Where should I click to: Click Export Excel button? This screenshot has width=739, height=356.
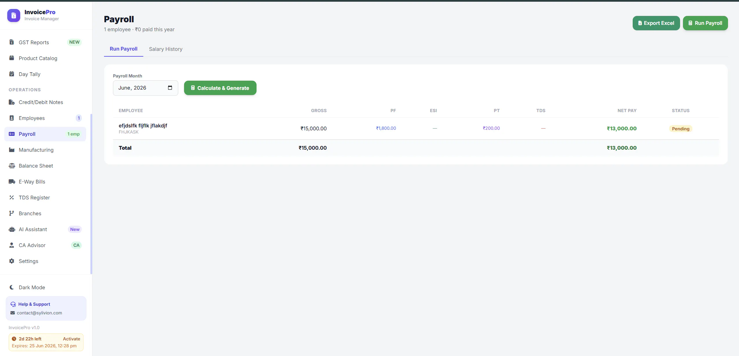656,23
